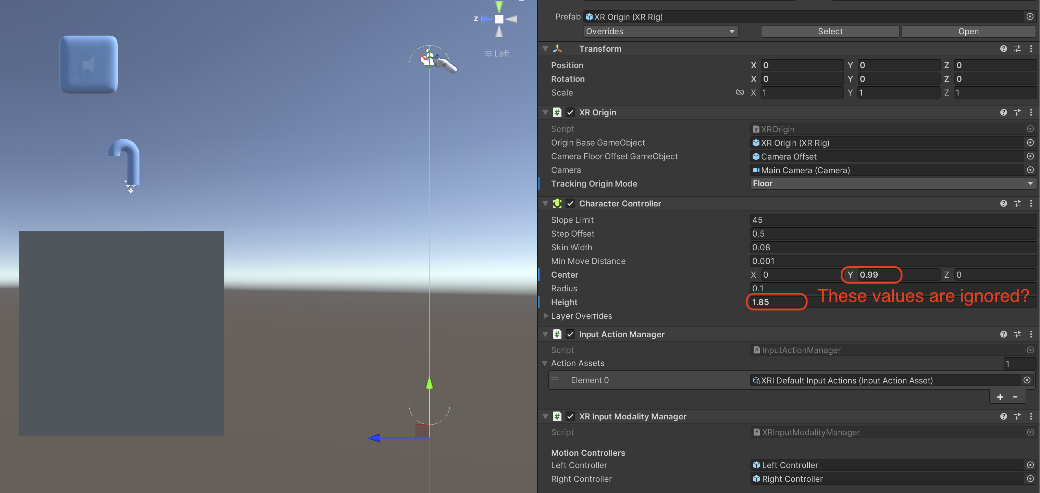The image size is (1040, 493).
Task: Click the XR Origin script icon
Action: [558, 112]
